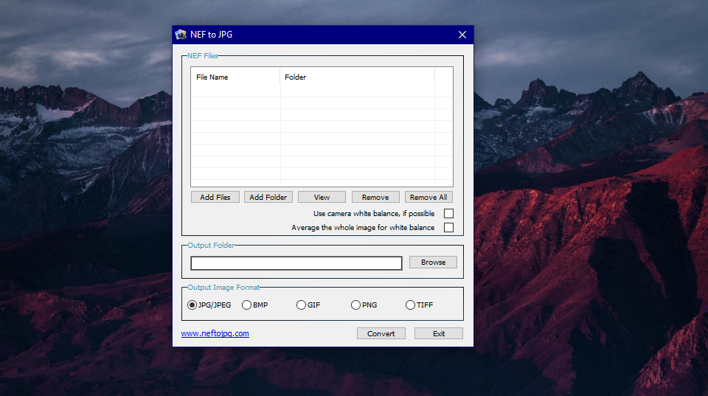The height and width of the screenshot is (396, 708).
Task: Open the View button for selected file
Action: pyautogui.click(x=322, y=198)
